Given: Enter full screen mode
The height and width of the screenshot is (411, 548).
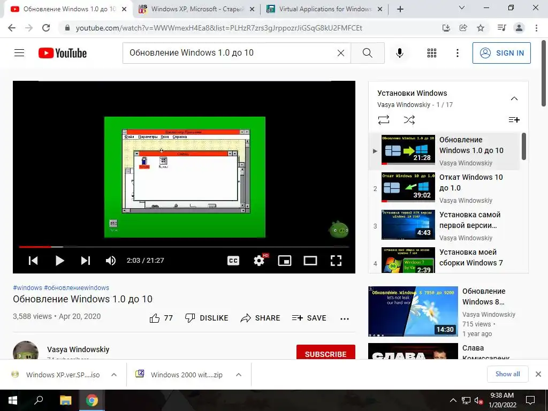Looking at the screenshot, I should click(336, 261).
